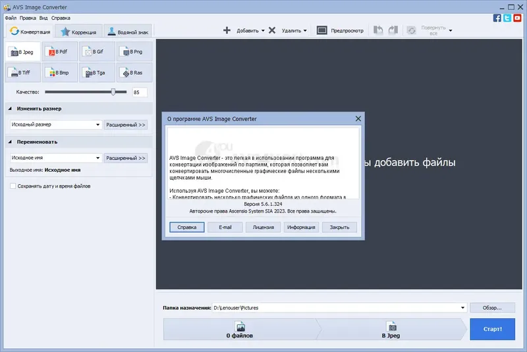Enable 'Сохранять дату и время файлов' checkbox
This screenshot has height=352, width=527.
click(x=13, y=186)
